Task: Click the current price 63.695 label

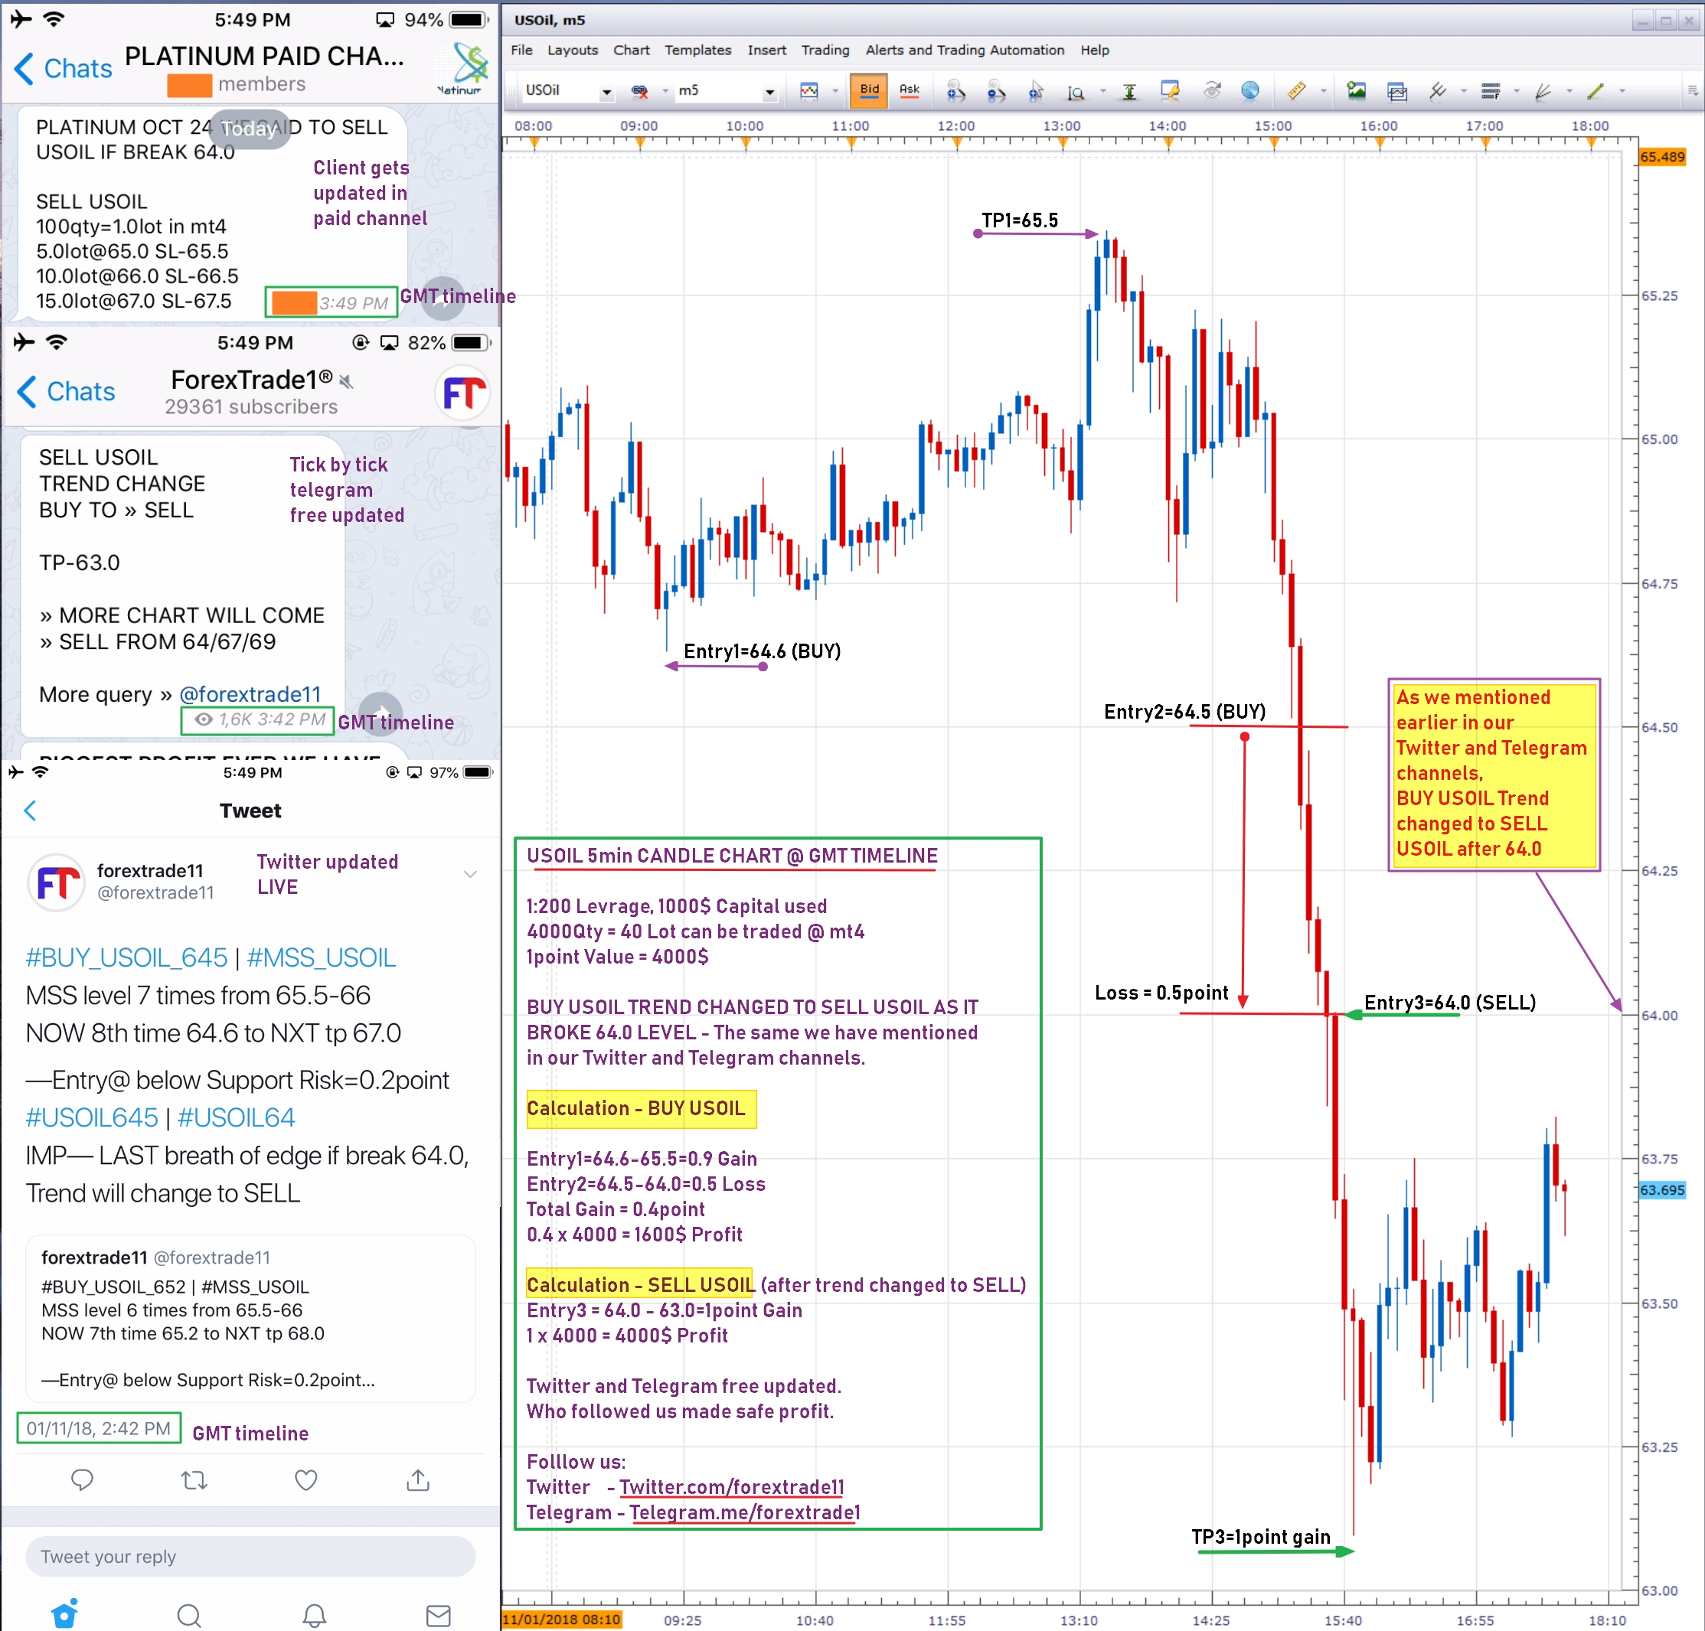Action: pos(1662,1190)
